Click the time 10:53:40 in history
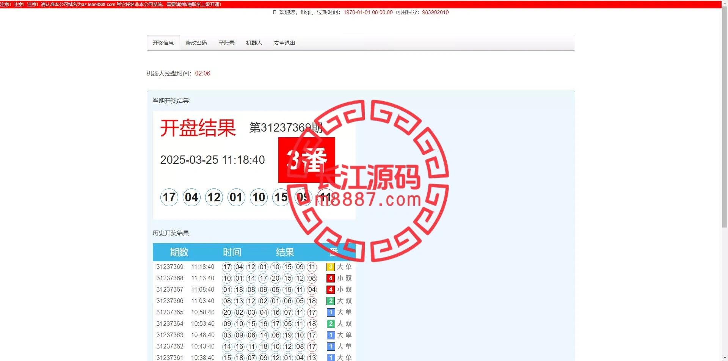Viewport: 728px width, 361px height. [203, 324]
